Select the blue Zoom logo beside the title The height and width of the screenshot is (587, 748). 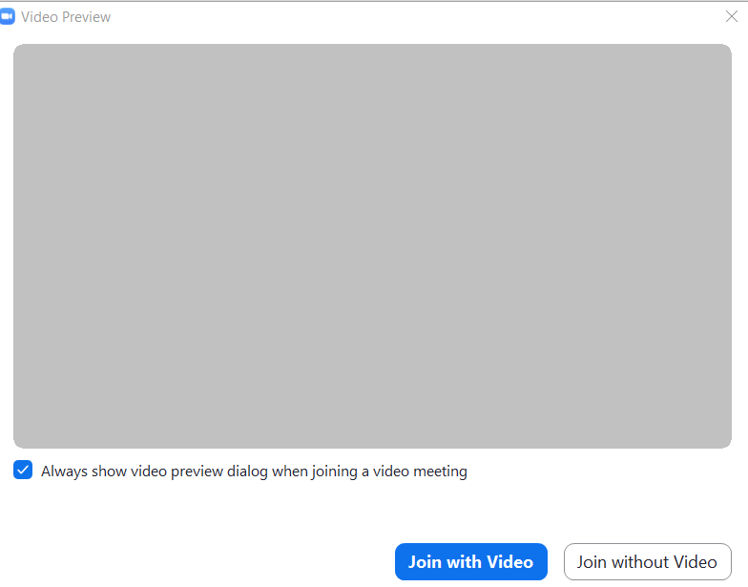pyautogui.click(x=8, y=17)
